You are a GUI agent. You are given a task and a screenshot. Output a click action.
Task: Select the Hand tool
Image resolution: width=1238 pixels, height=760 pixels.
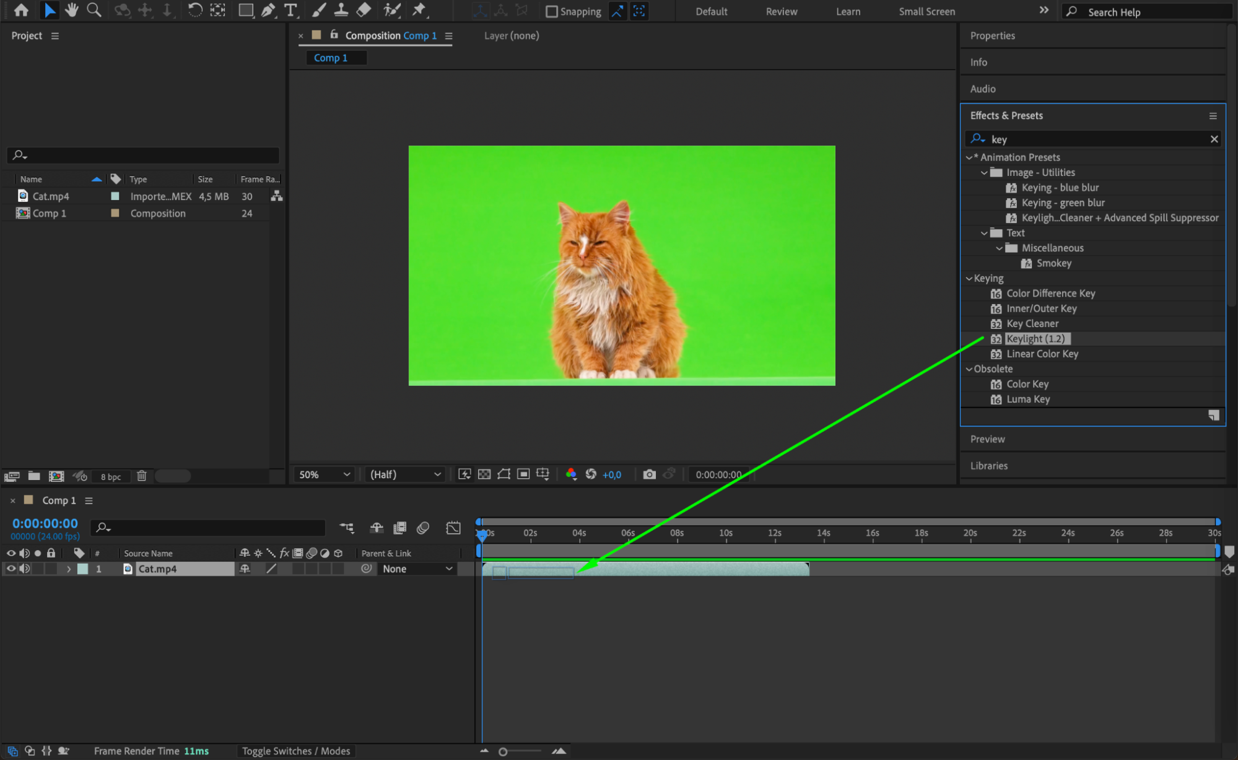tap(72, 10)
